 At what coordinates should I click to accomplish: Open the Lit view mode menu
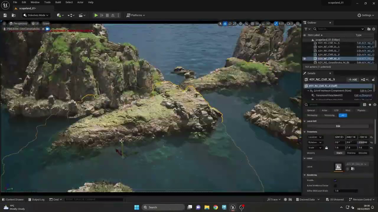(x=35, y=24)
